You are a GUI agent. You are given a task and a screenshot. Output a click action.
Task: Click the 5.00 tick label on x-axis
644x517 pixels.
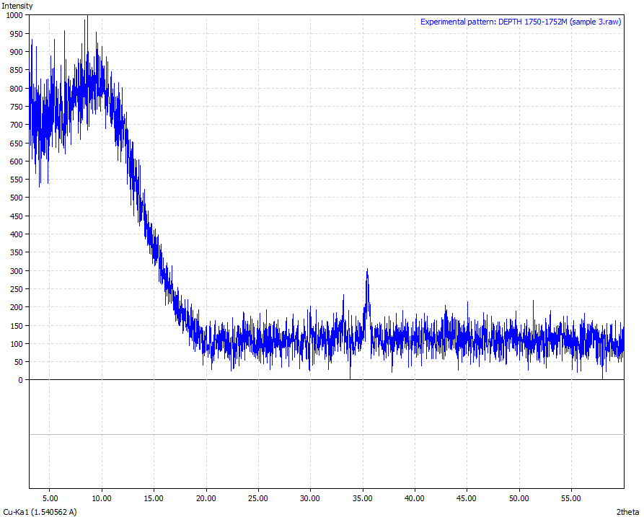pyautogui.click(x=50, y=498)
